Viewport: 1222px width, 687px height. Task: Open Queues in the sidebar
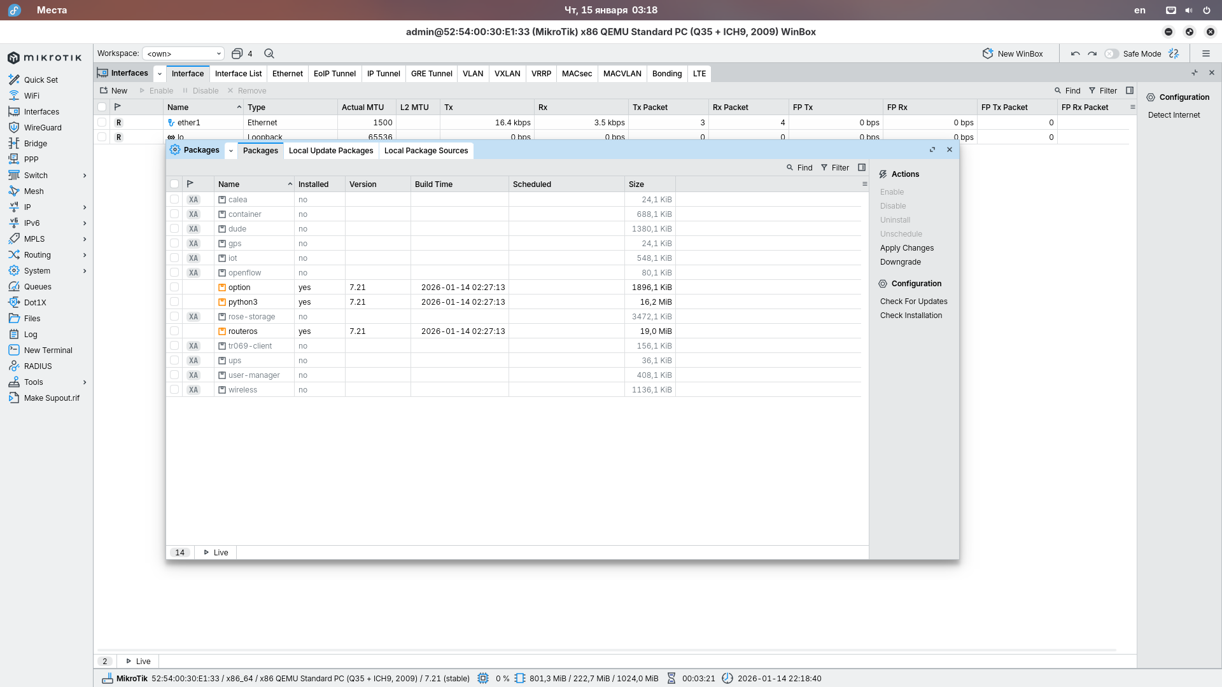pos(38,286)
